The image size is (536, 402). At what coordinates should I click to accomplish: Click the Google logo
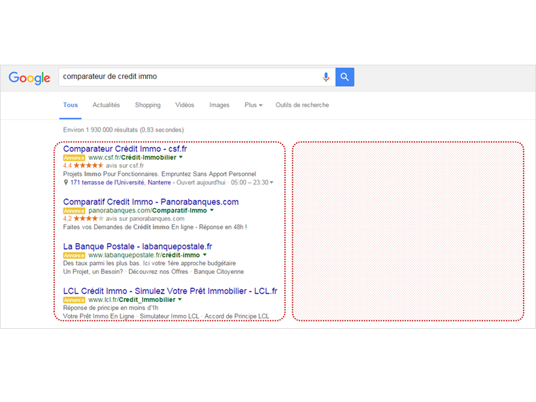29,78
